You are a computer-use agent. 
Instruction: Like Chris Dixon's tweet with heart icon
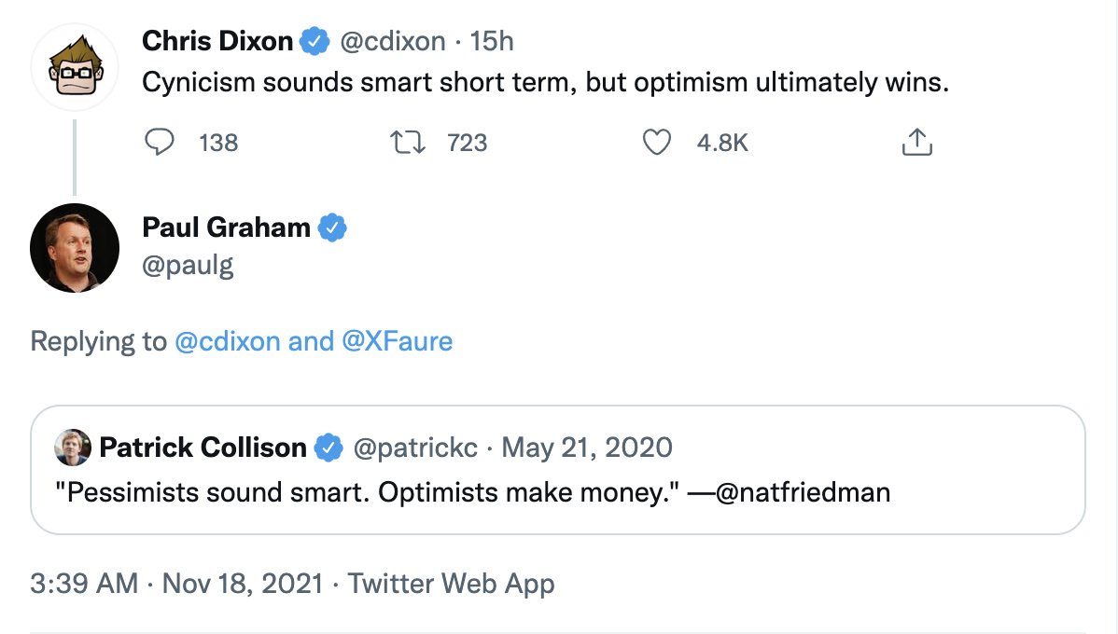click(x=658, y=143)
